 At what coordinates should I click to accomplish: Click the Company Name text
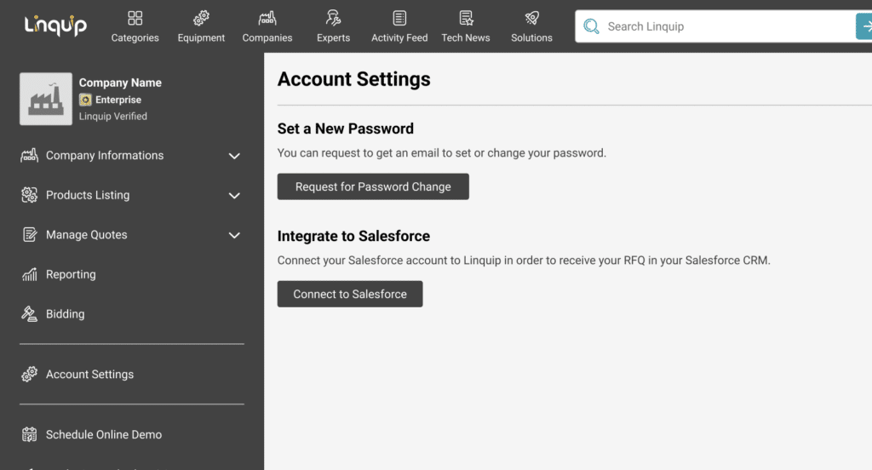coord(120,83)
